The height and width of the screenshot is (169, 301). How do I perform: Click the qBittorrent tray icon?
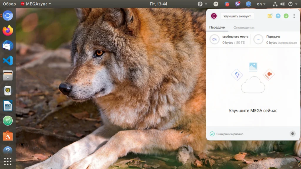(x=248, y=4)
